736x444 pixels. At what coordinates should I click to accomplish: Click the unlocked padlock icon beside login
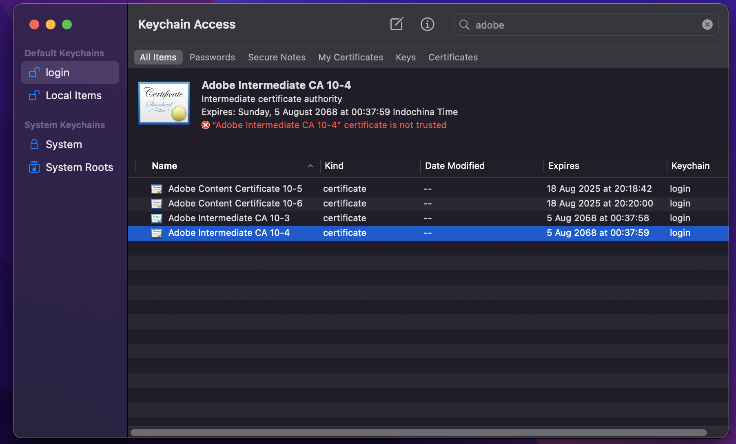tap(34, 73)
